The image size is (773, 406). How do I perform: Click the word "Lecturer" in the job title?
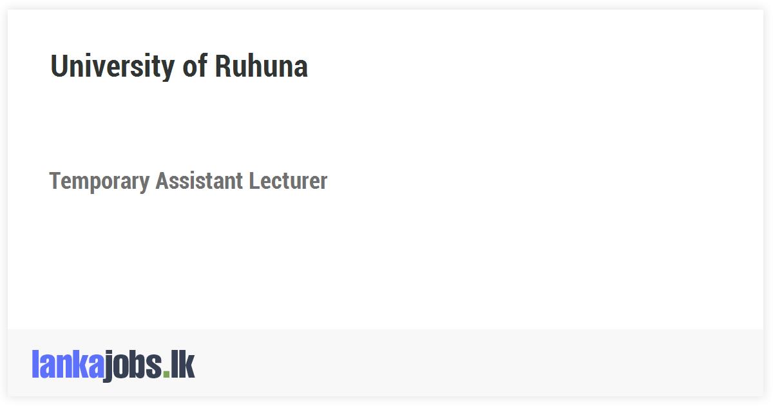coord(288,181)
